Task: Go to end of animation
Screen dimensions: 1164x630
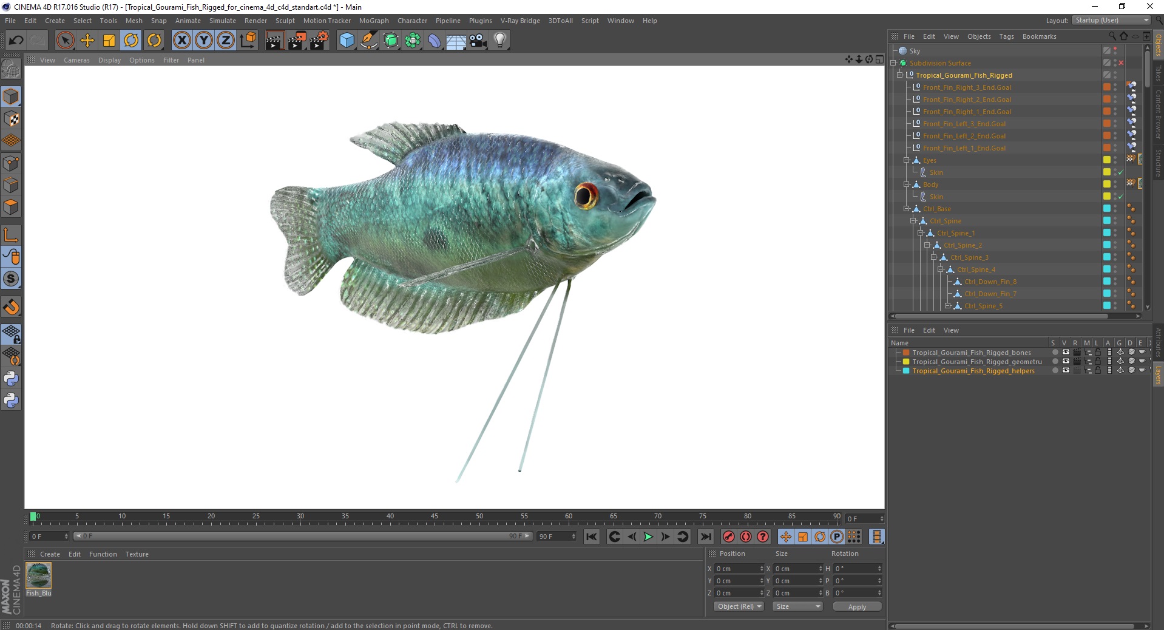Action: click(705, 537)
